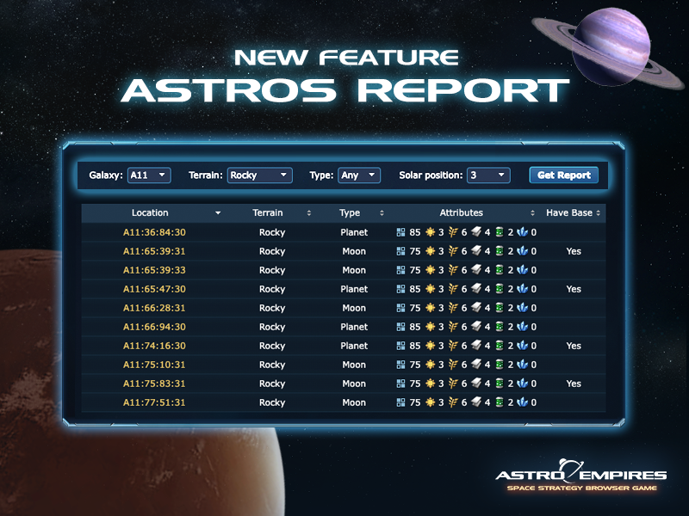Click gas canister icon in A11:74:16:30 row
The image size is (689, 516).
click(x=500, y=346)
